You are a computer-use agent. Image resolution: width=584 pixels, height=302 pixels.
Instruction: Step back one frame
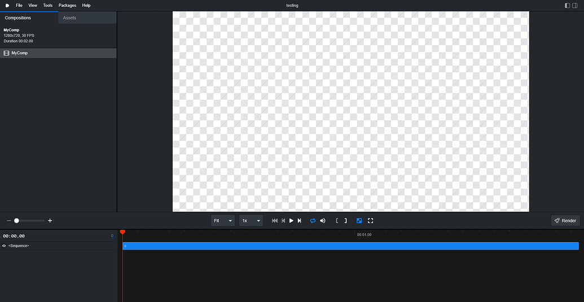click(283, 221)
